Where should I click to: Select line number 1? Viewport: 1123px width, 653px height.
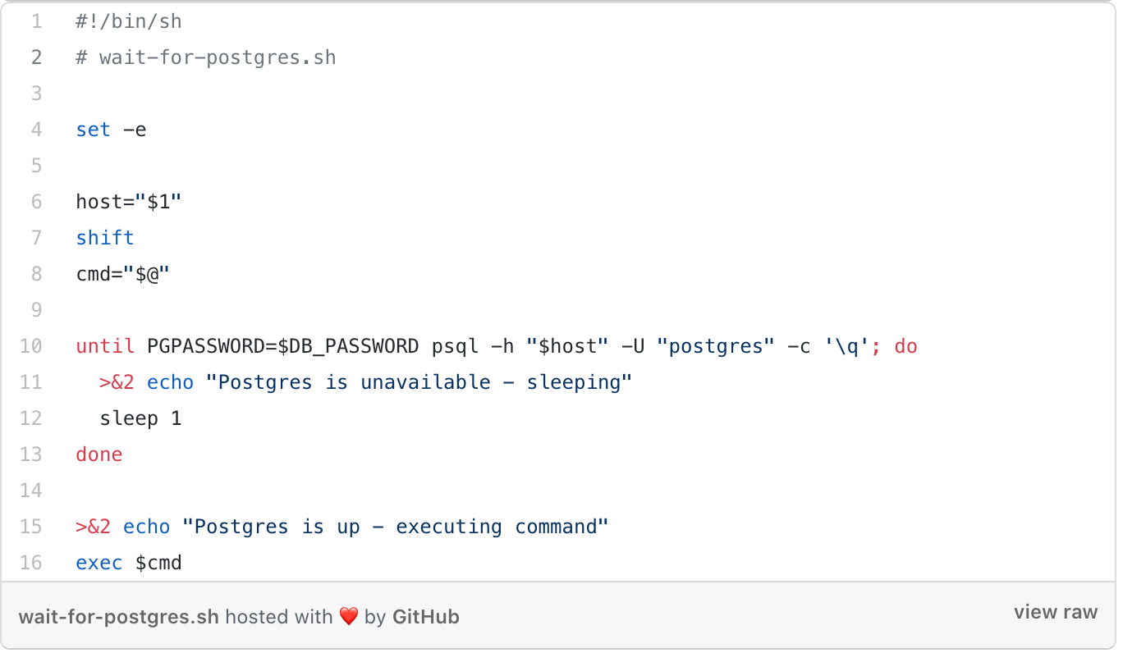click(x=36, y=22)
